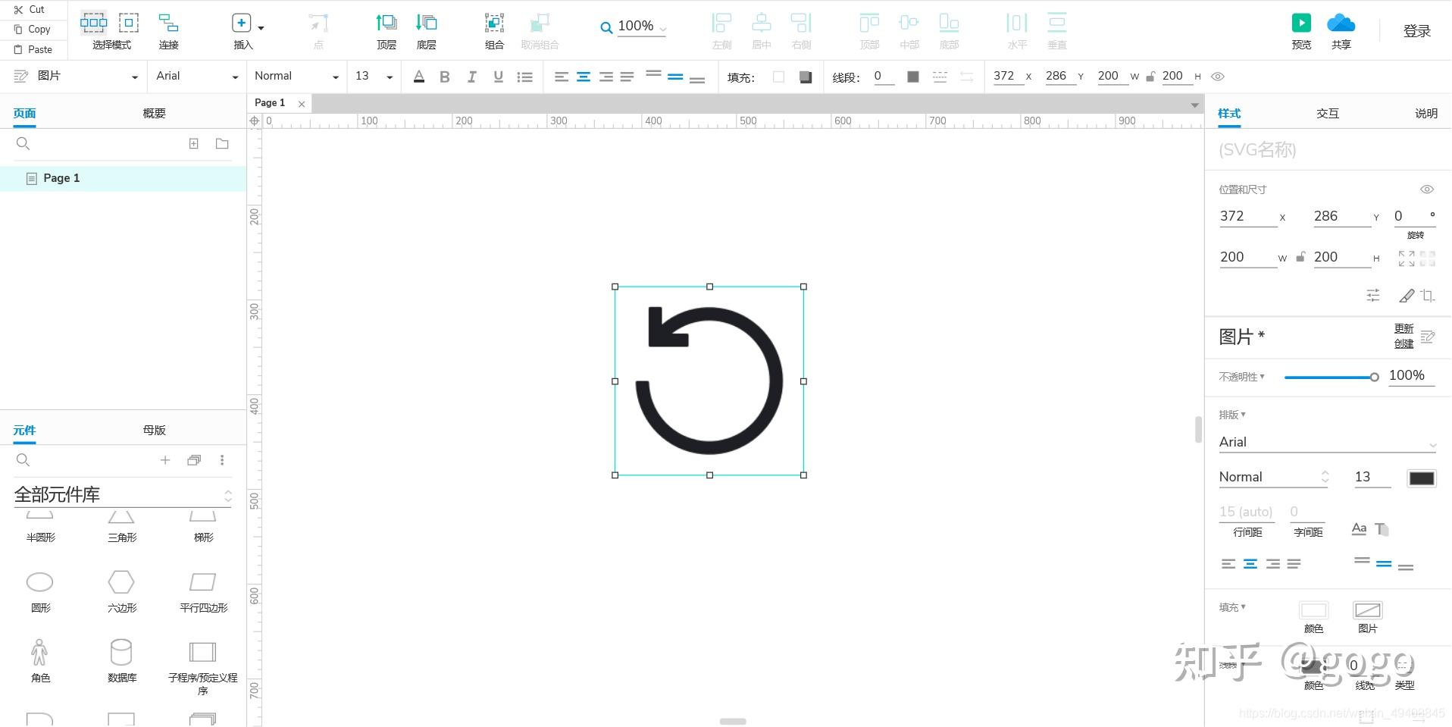The height and width of the screenshot is (727, 1452).
Task: Toggle bold formatting in toolbar
Action: [x=445, y=77]
